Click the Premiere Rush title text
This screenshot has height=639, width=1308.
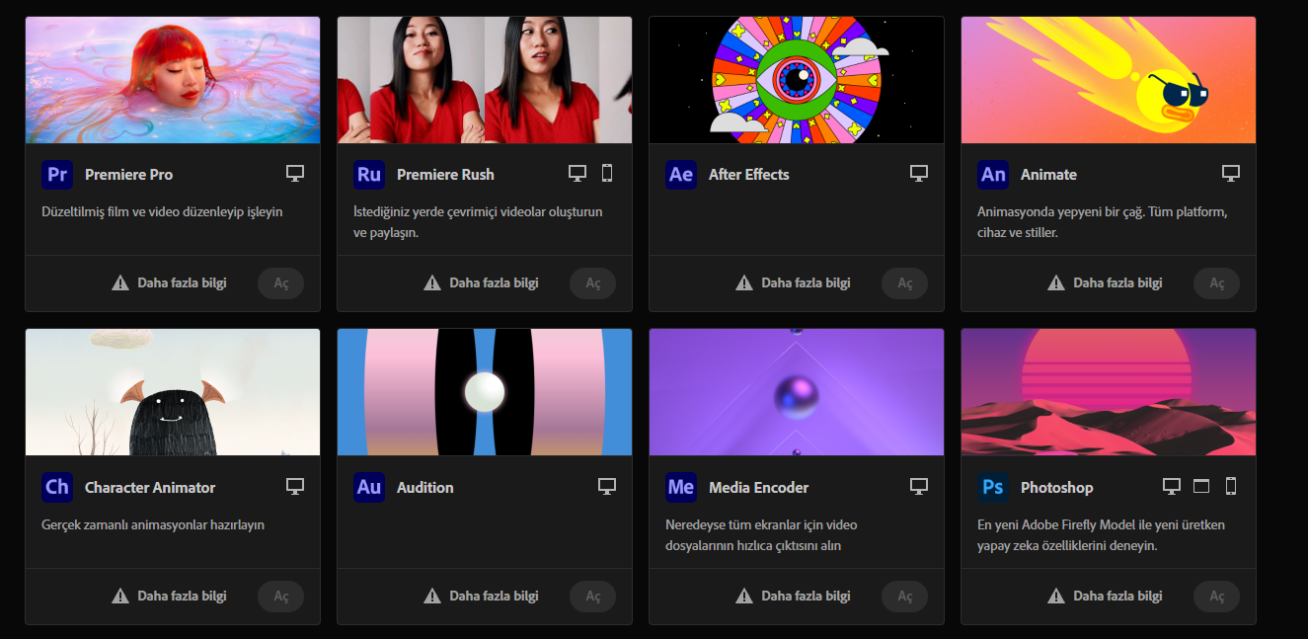[445, 175]
